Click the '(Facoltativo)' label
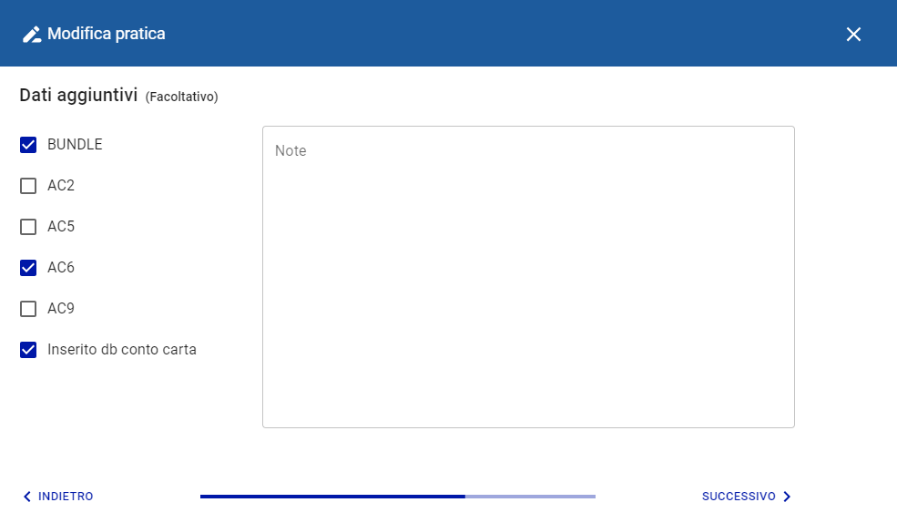This screenshot has height=523, width=897. [x=181, y=97]
